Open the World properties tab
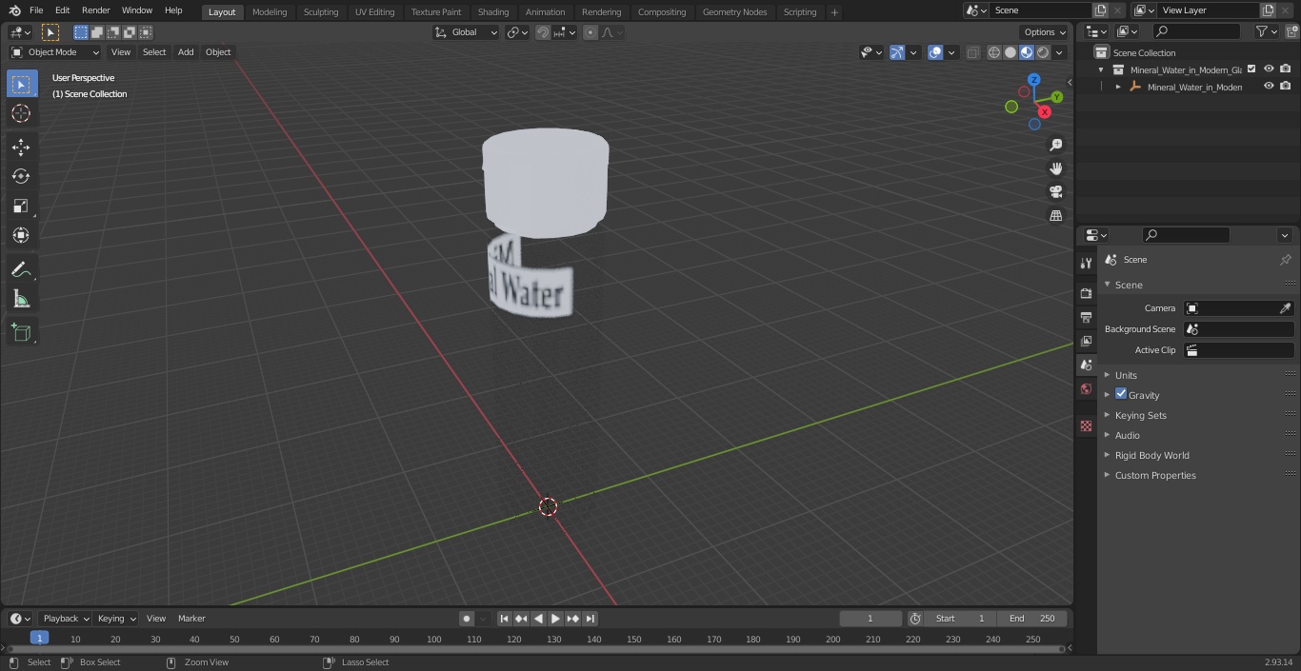This screenshot has width=1301, height=671. click(1086, 388)
